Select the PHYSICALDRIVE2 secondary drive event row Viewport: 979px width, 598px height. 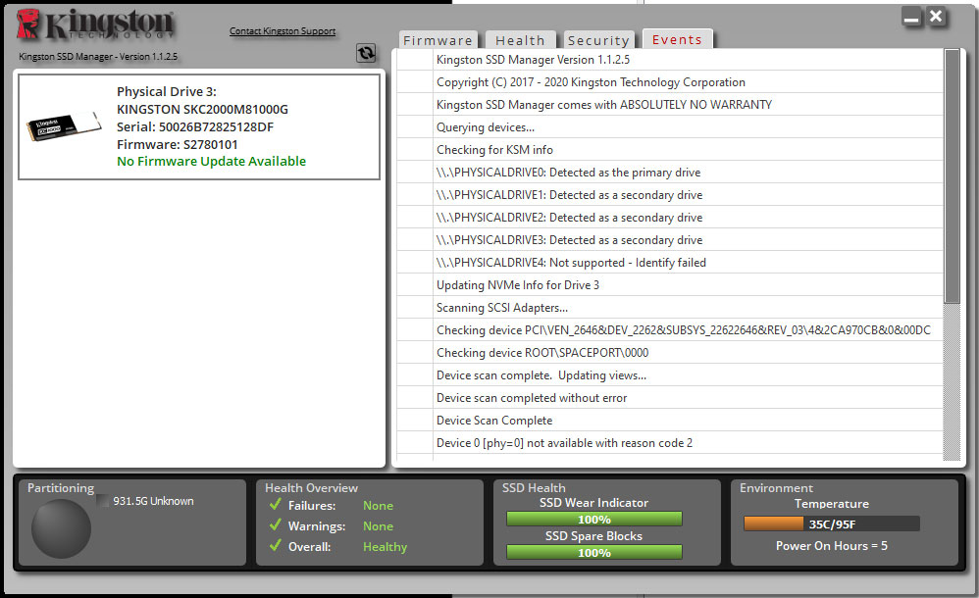[670, 217]
